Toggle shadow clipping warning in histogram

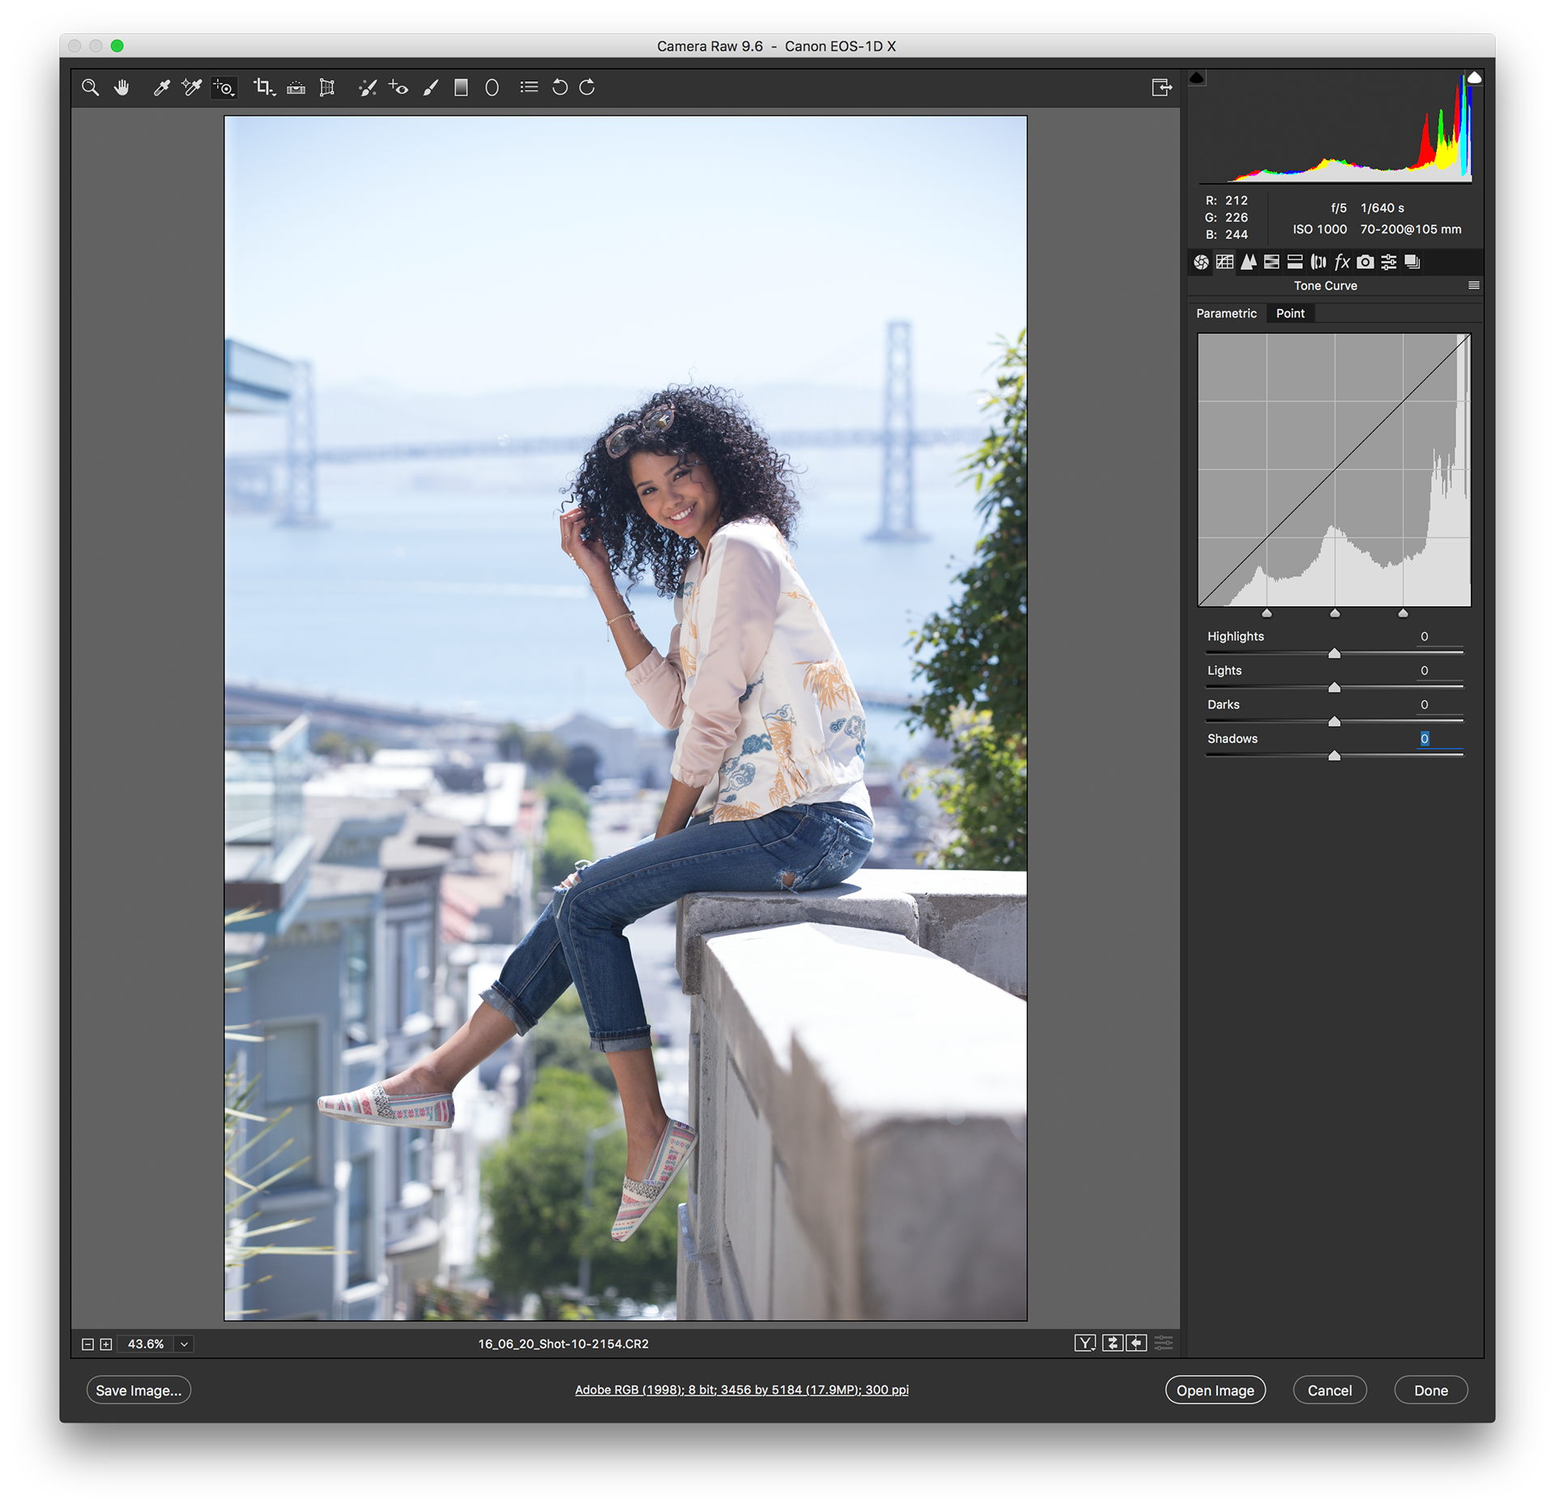pos(1197,78)
